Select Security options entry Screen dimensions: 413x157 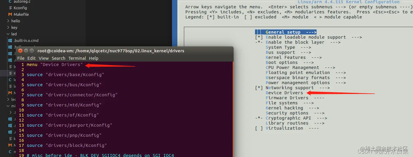(295, 113)
